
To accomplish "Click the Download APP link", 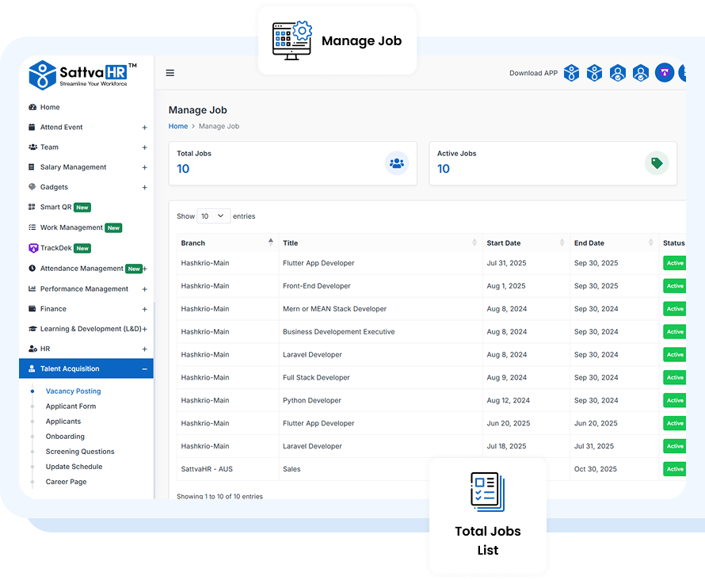I will tap(533, 73).
